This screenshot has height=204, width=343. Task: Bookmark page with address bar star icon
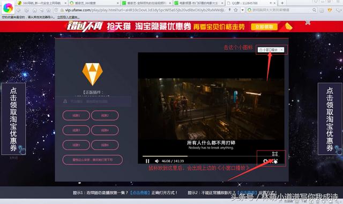pos(236,10)
